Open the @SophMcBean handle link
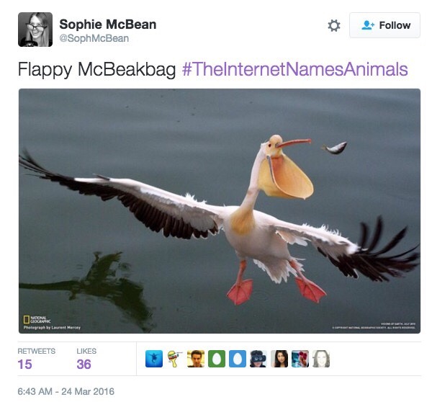 (x=94, y=38)
